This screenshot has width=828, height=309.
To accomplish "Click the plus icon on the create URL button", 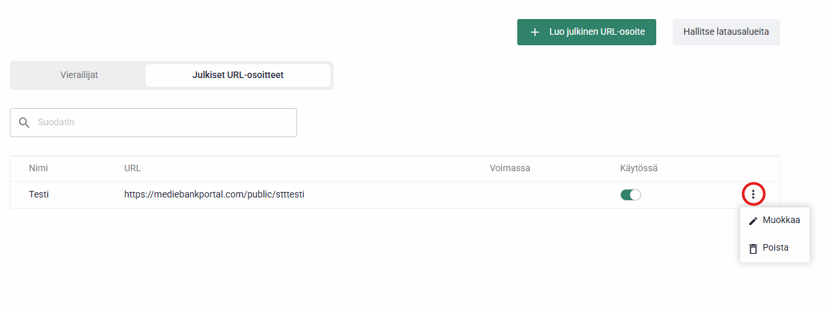I will [x=535, y=32].
